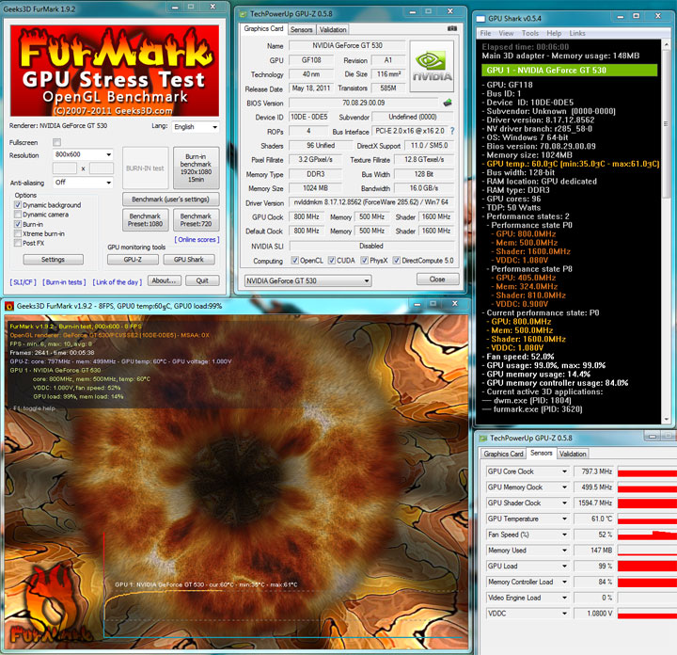The height and width of the screenshot is (655, 677).
Task: Open the VDDC sensor dropdown
Action: [x=564, y=613]
